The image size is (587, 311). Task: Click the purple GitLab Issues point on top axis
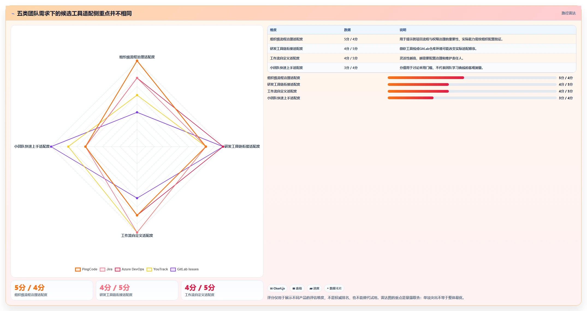pos(137,112)
